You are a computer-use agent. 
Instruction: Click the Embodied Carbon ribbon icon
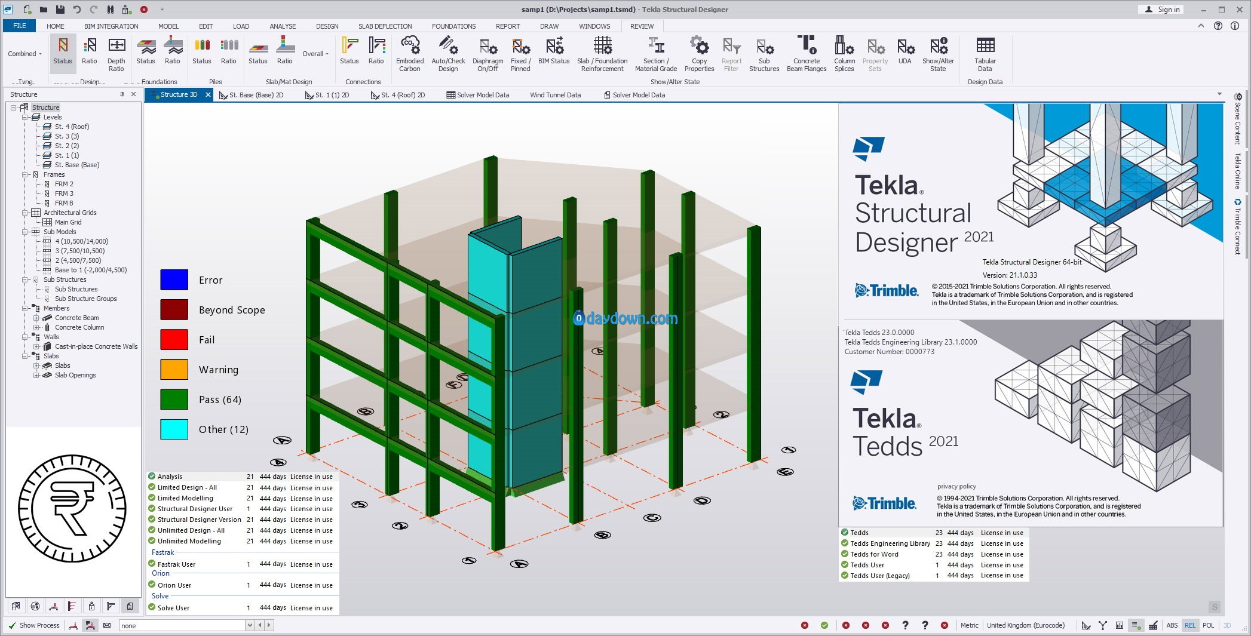click(x=410, y=54)
